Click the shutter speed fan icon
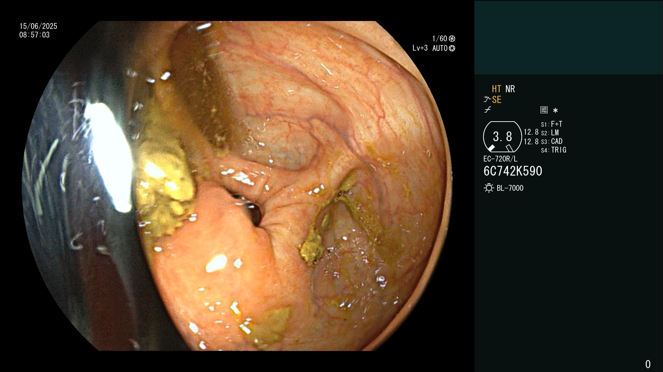Viewport: 663px width, 372px height. pos(452,39)
